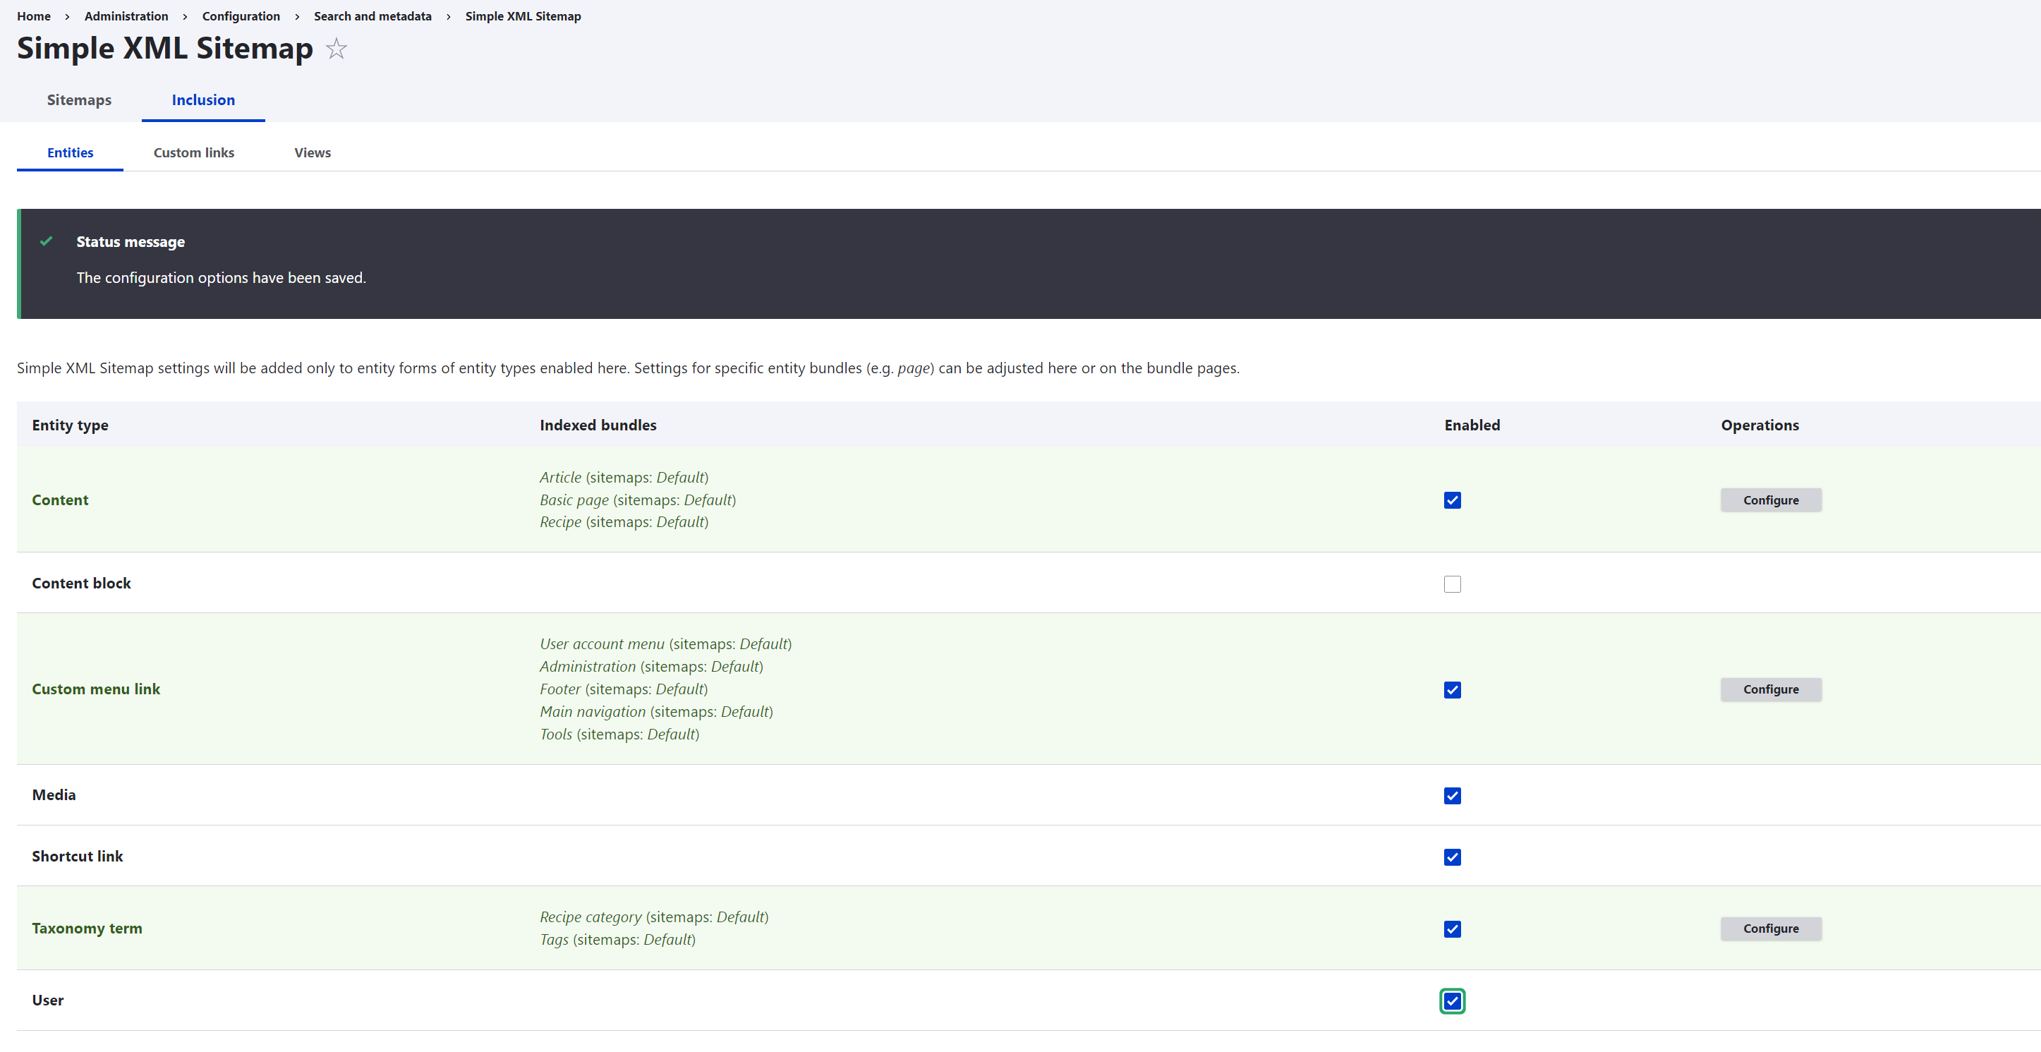Viewport: 2041px width, 1052px height.
Task: Navigate to Configuration breadcrumb
Action: pos(241,16)
